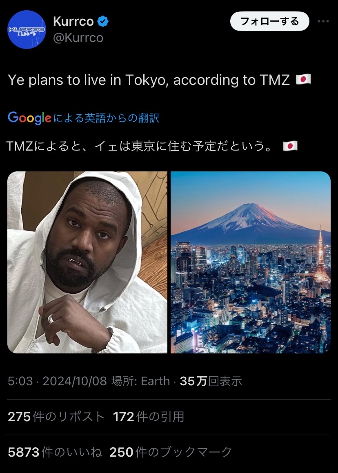This screenshot has height=473, width=338.
Task: Tap the Japan flag emoji in English tweet
Action: (x=303, y=80)
